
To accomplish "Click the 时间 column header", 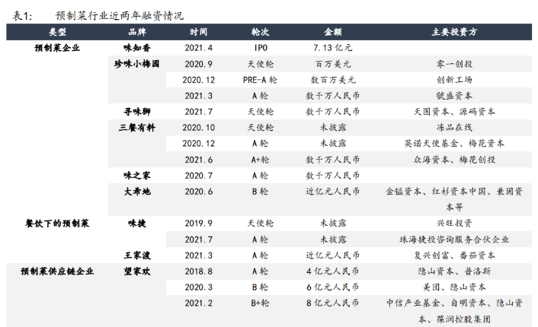I will pyautogui.click(x=199, y=32).
